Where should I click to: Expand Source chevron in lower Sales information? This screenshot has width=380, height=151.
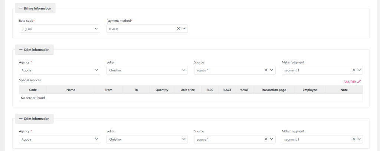271,139
